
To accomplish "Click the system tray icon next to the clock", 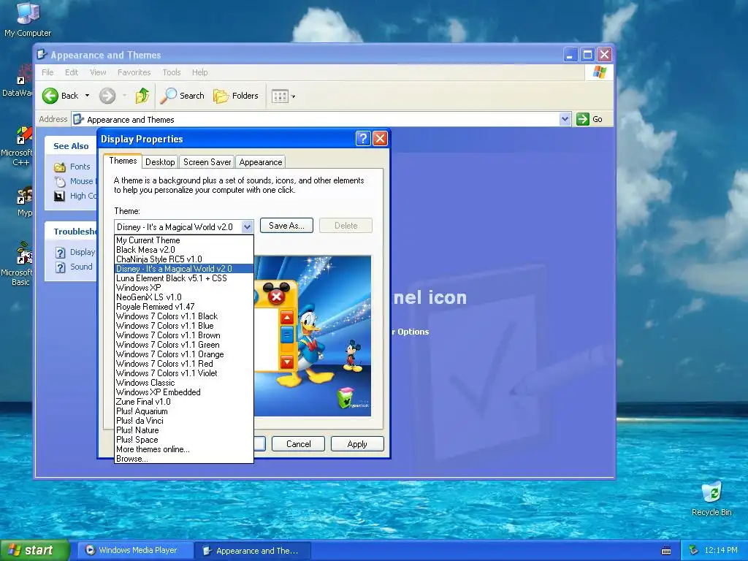I will tap(694, 551).
